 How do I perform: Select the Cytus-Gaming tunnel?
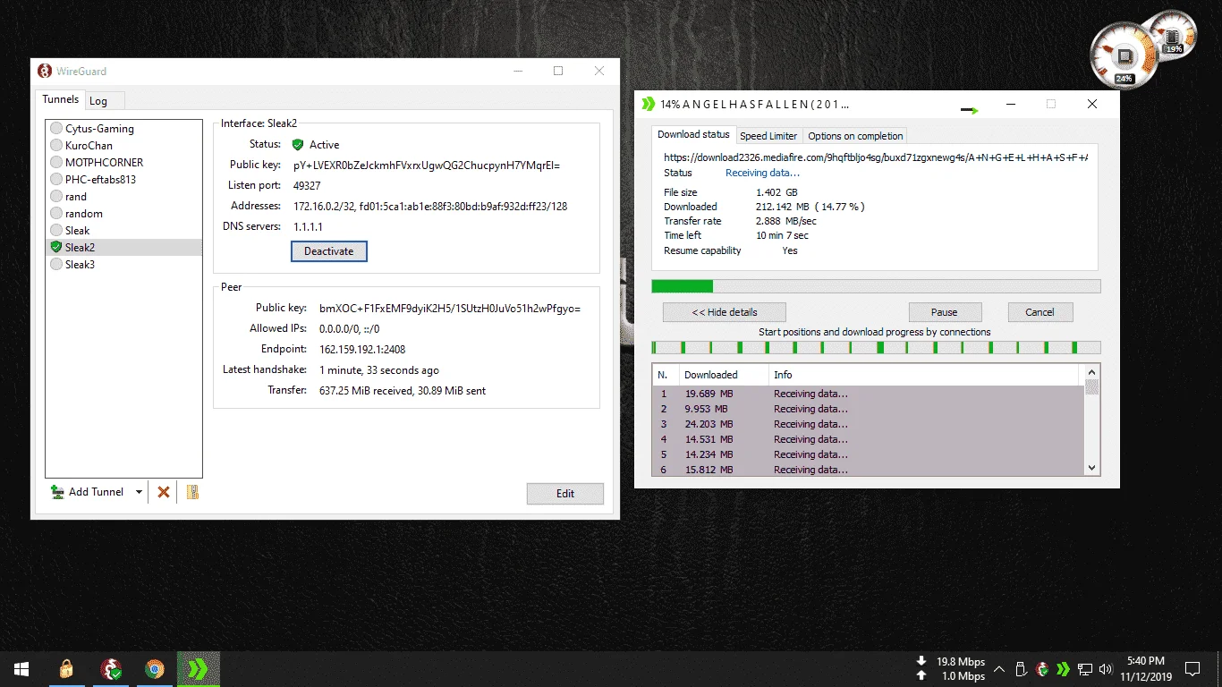123,129
